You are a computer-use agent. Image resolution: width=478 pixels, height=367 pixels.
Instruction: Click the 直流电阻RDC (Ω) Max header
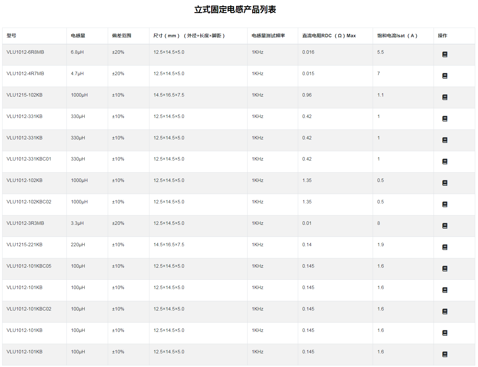point(329,36)
